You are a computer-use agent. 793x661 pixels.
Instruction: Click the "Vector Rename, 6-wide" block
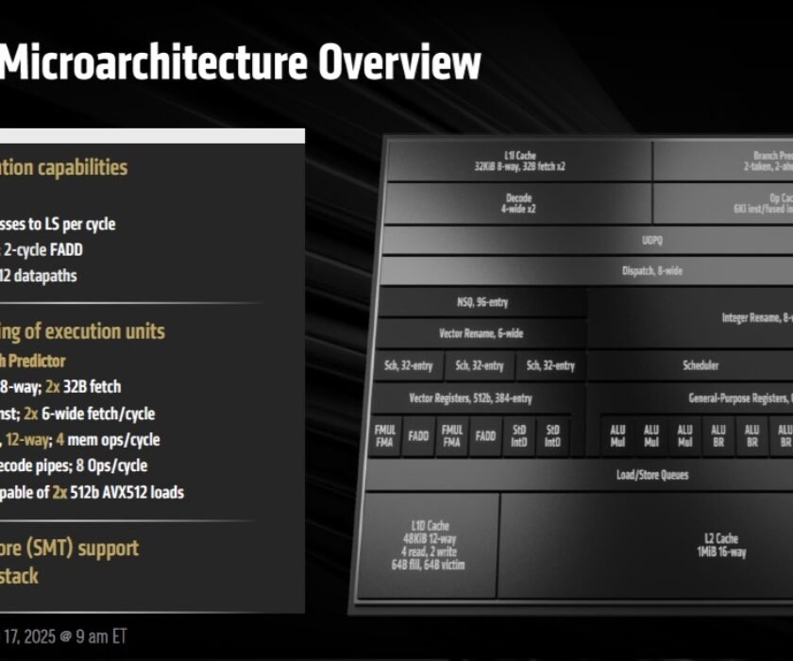481,333
